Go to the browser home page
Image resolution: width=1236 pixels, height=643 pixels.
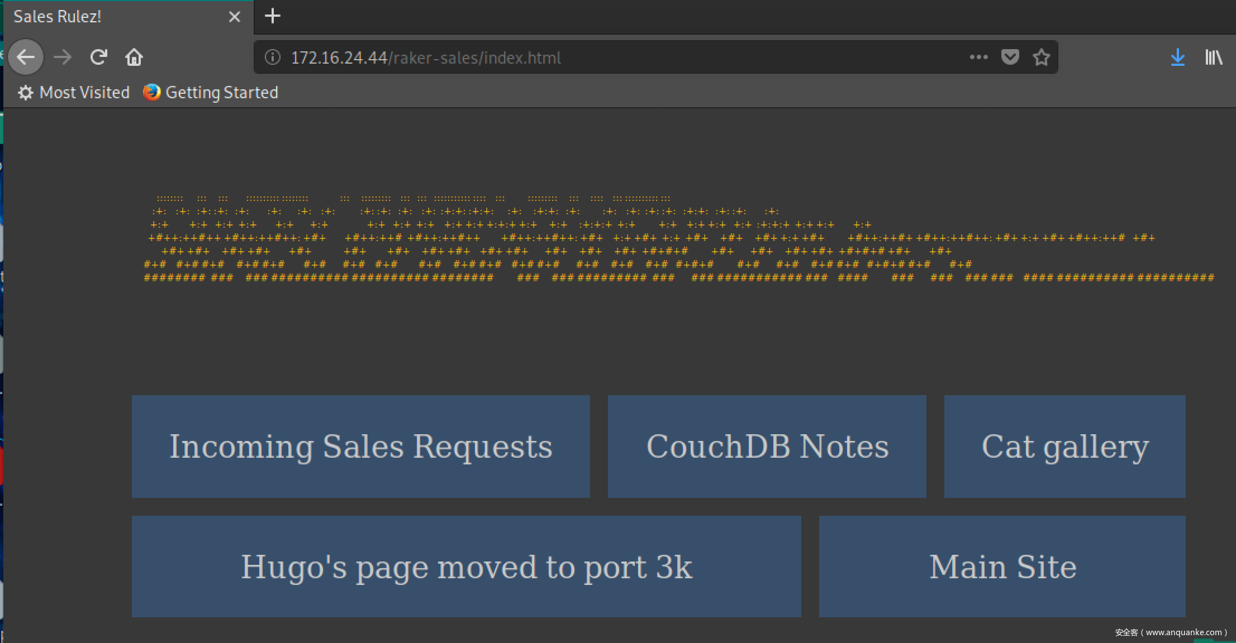click(x=134, y=57)
